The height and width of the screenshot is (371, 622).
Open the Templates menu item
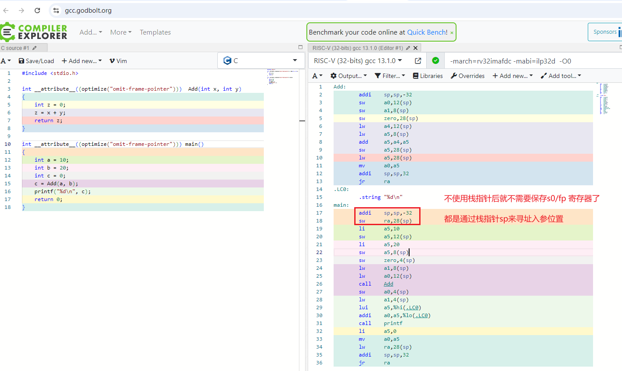[155, 32]
